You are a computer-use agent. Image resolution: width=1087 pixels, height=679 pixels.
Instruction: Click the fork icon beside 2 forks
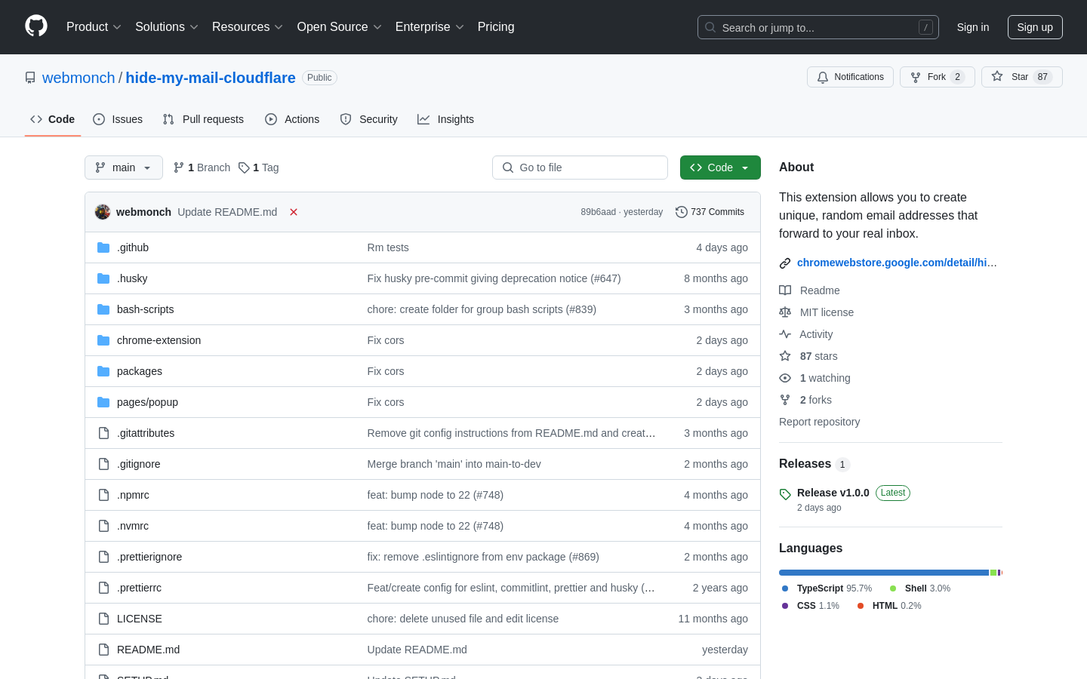785,400
